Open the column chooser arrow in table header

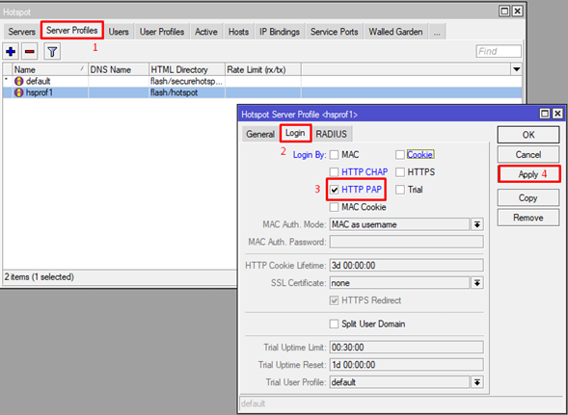(x=517, y=69)
